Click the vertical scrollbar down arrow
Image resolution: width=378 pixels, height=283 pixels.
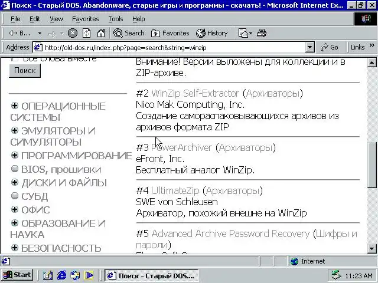tap(372, 248)
